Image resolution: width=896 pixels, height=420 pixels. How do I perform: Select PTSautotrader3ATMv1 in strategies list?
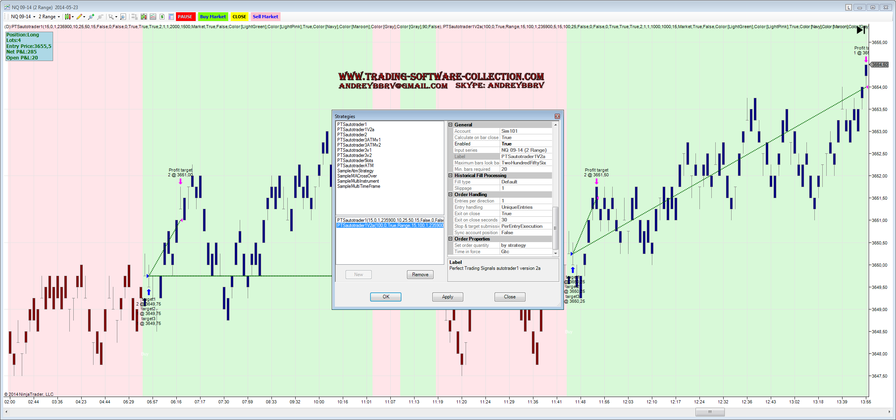359,140
